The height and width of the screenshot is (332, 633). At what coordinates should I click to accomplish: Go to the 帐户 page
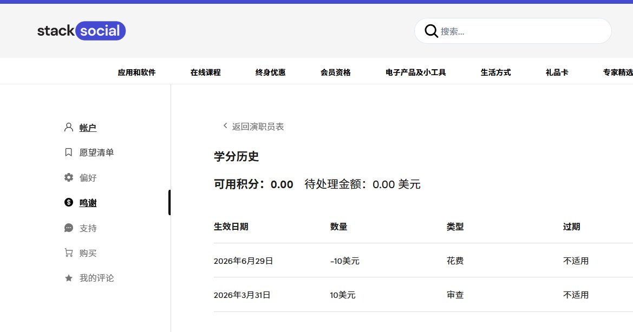pyautogui.click(x=88, y=128)
